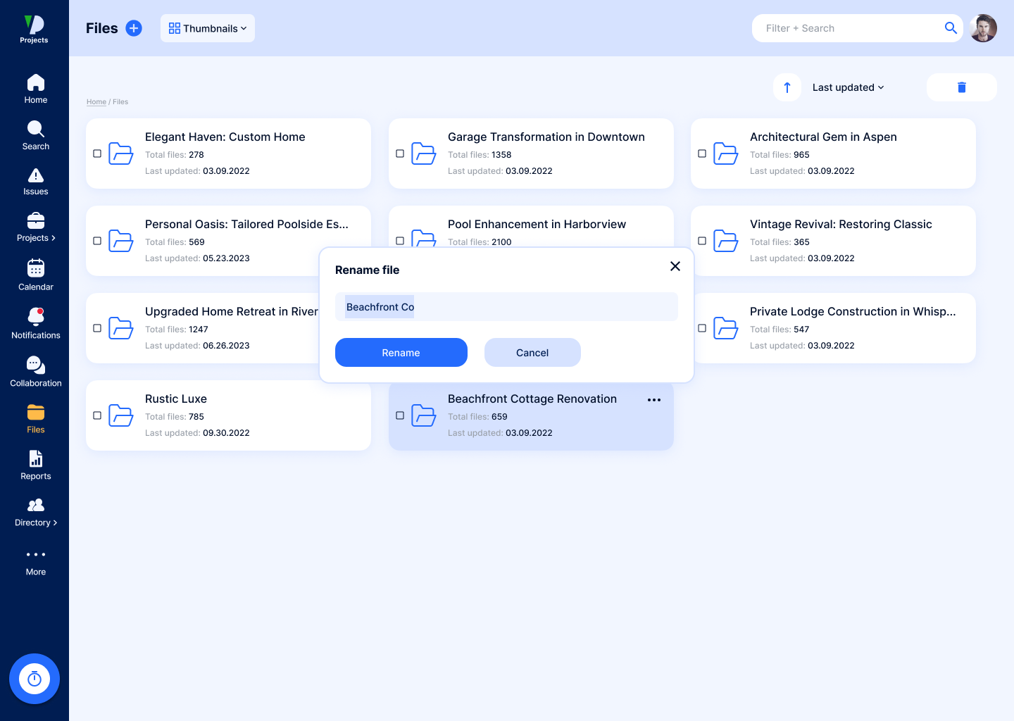Screen dimensions: 1014x721
Task: Open three-dot menu on Beachfront Cottage Renovation
Action: 654,400
